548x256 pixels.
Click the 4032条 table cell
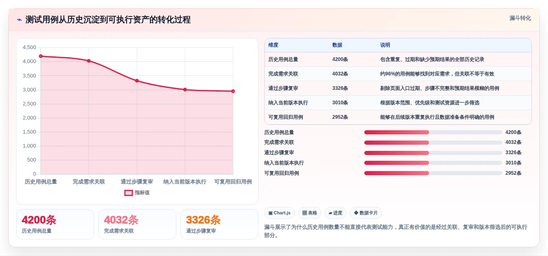(340, 74)
